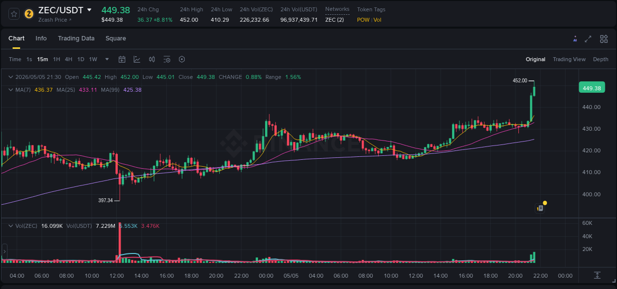Open the ZEC/USDT pair selector dropdown
Screen dimensions: 617x289
(x=89, y=10)
